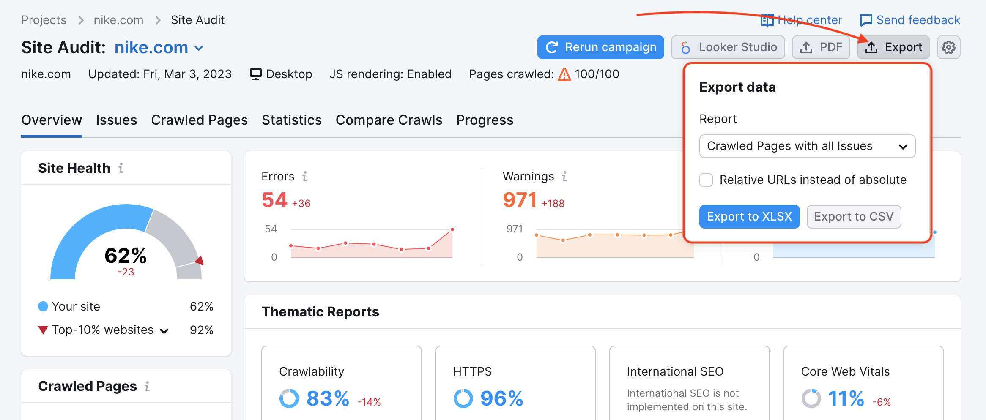986x420 pixels.
Task: Click the Top-10% websites red legend marker
Action: (43, 330)
